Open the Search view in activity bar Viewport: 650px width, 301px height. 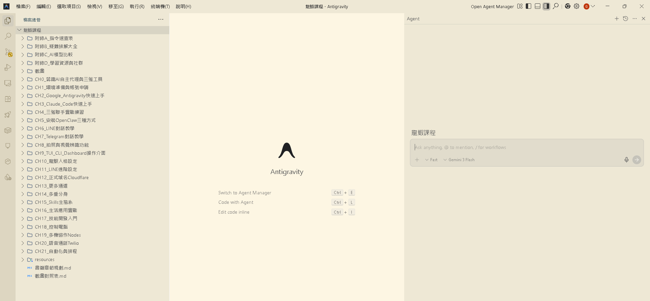point(8,36)
